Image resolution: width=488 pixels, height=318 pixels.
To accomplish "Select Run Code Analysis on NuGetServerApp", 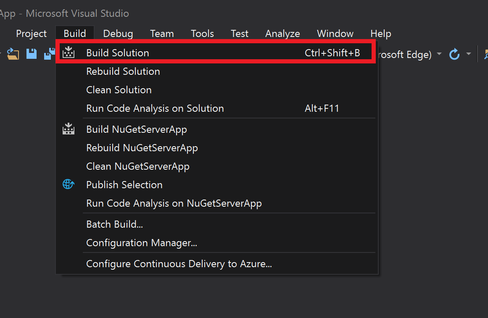I will 216,203.
